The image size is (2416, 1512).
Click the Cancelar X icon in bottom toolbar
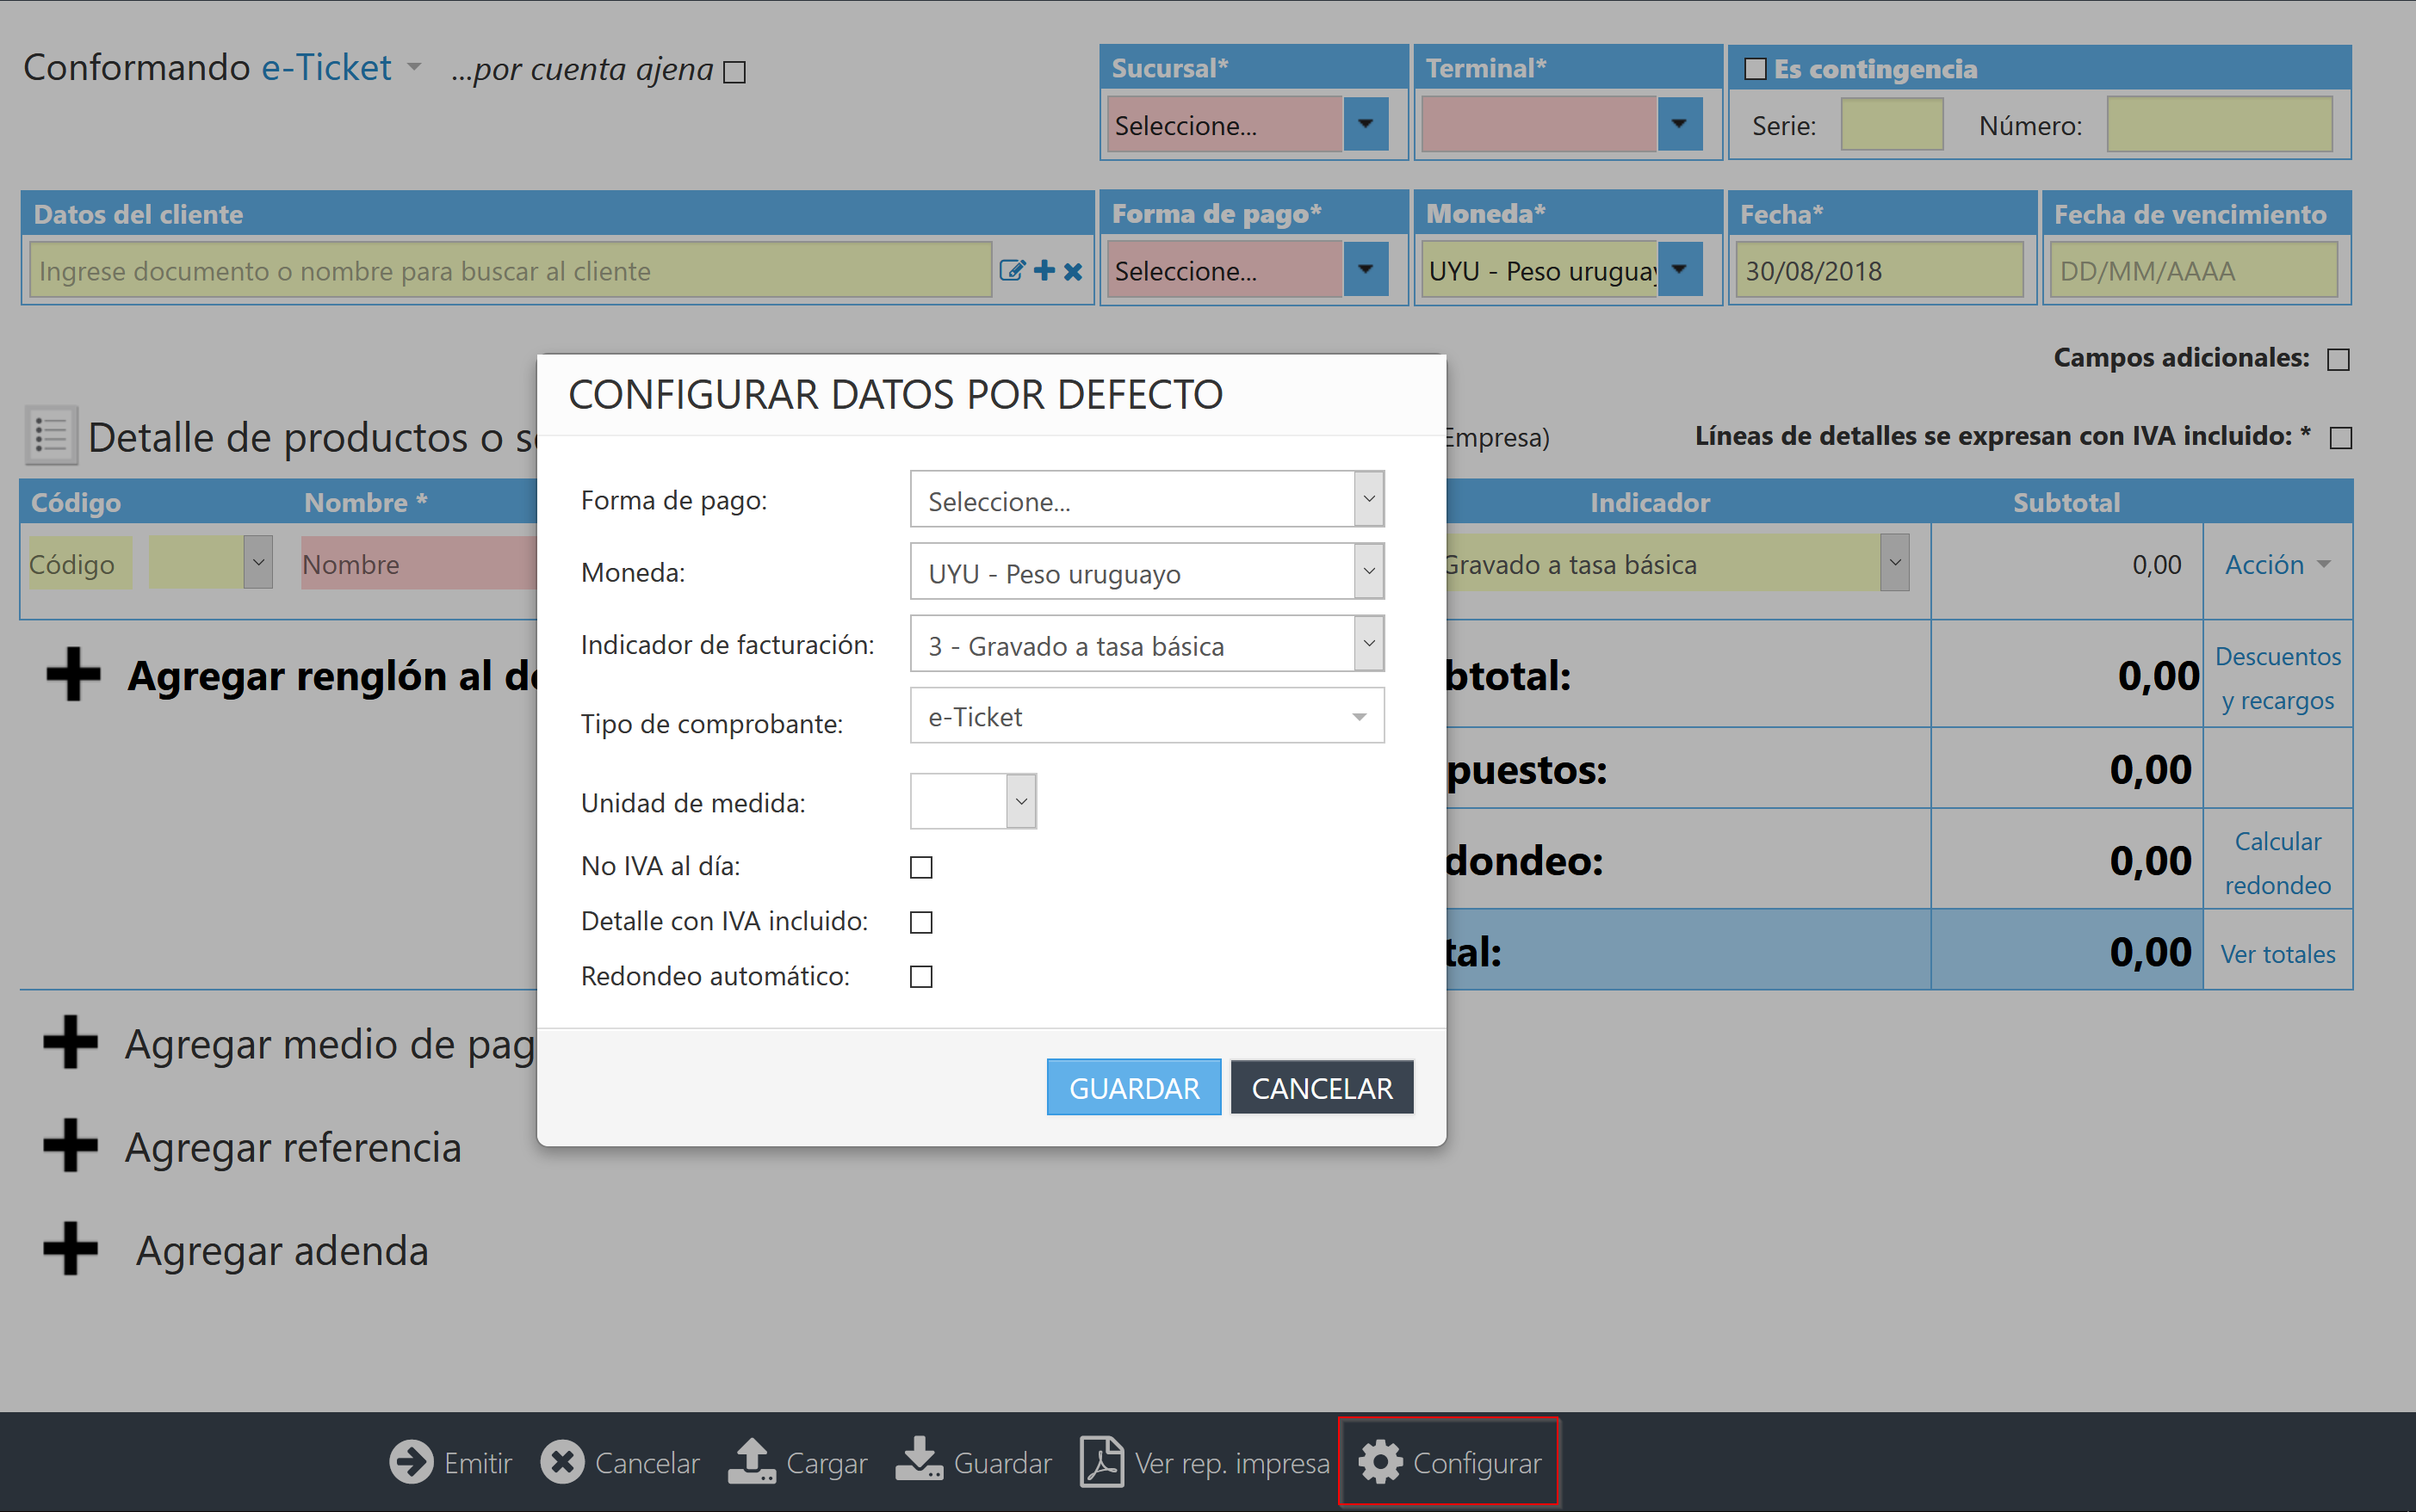pyautogui.click(x=563, y=1462)
